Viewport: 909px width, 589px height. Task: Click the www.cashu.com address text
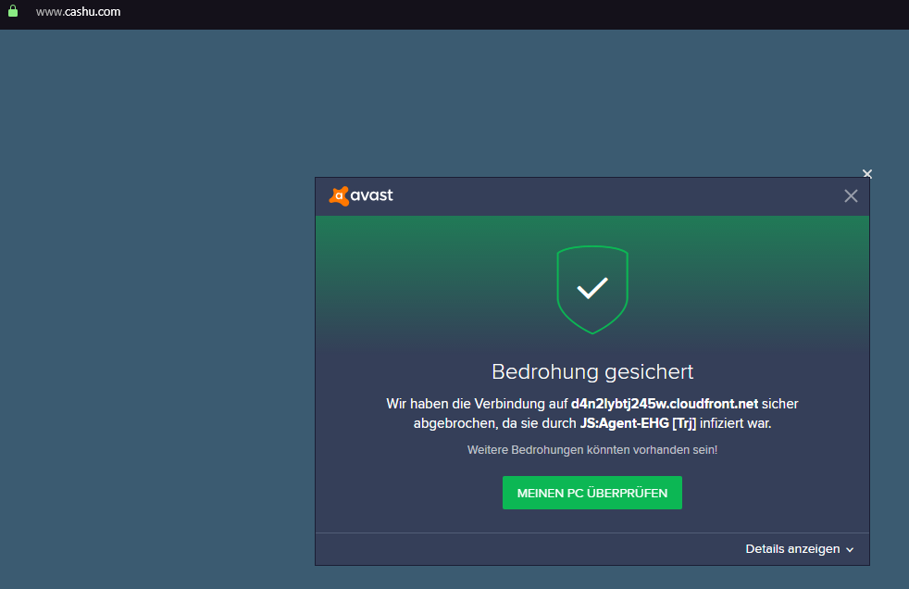79,12
